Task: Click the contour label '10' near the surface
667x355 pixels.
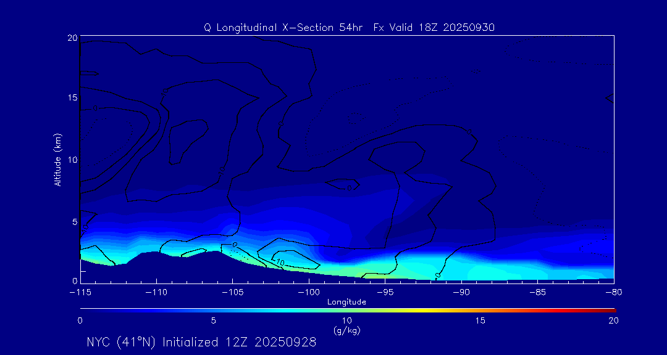Action: pyautogui.click(x=280, y=263)
